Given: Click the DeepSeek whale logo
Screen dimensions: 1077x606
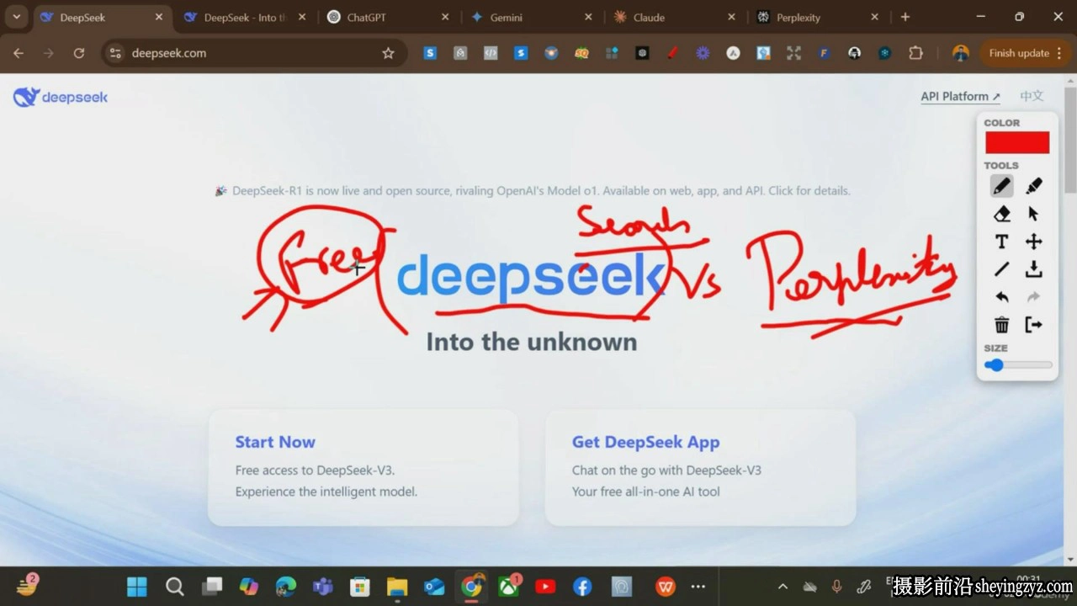Looking at the screenshot, I should (x=60, y=97).
